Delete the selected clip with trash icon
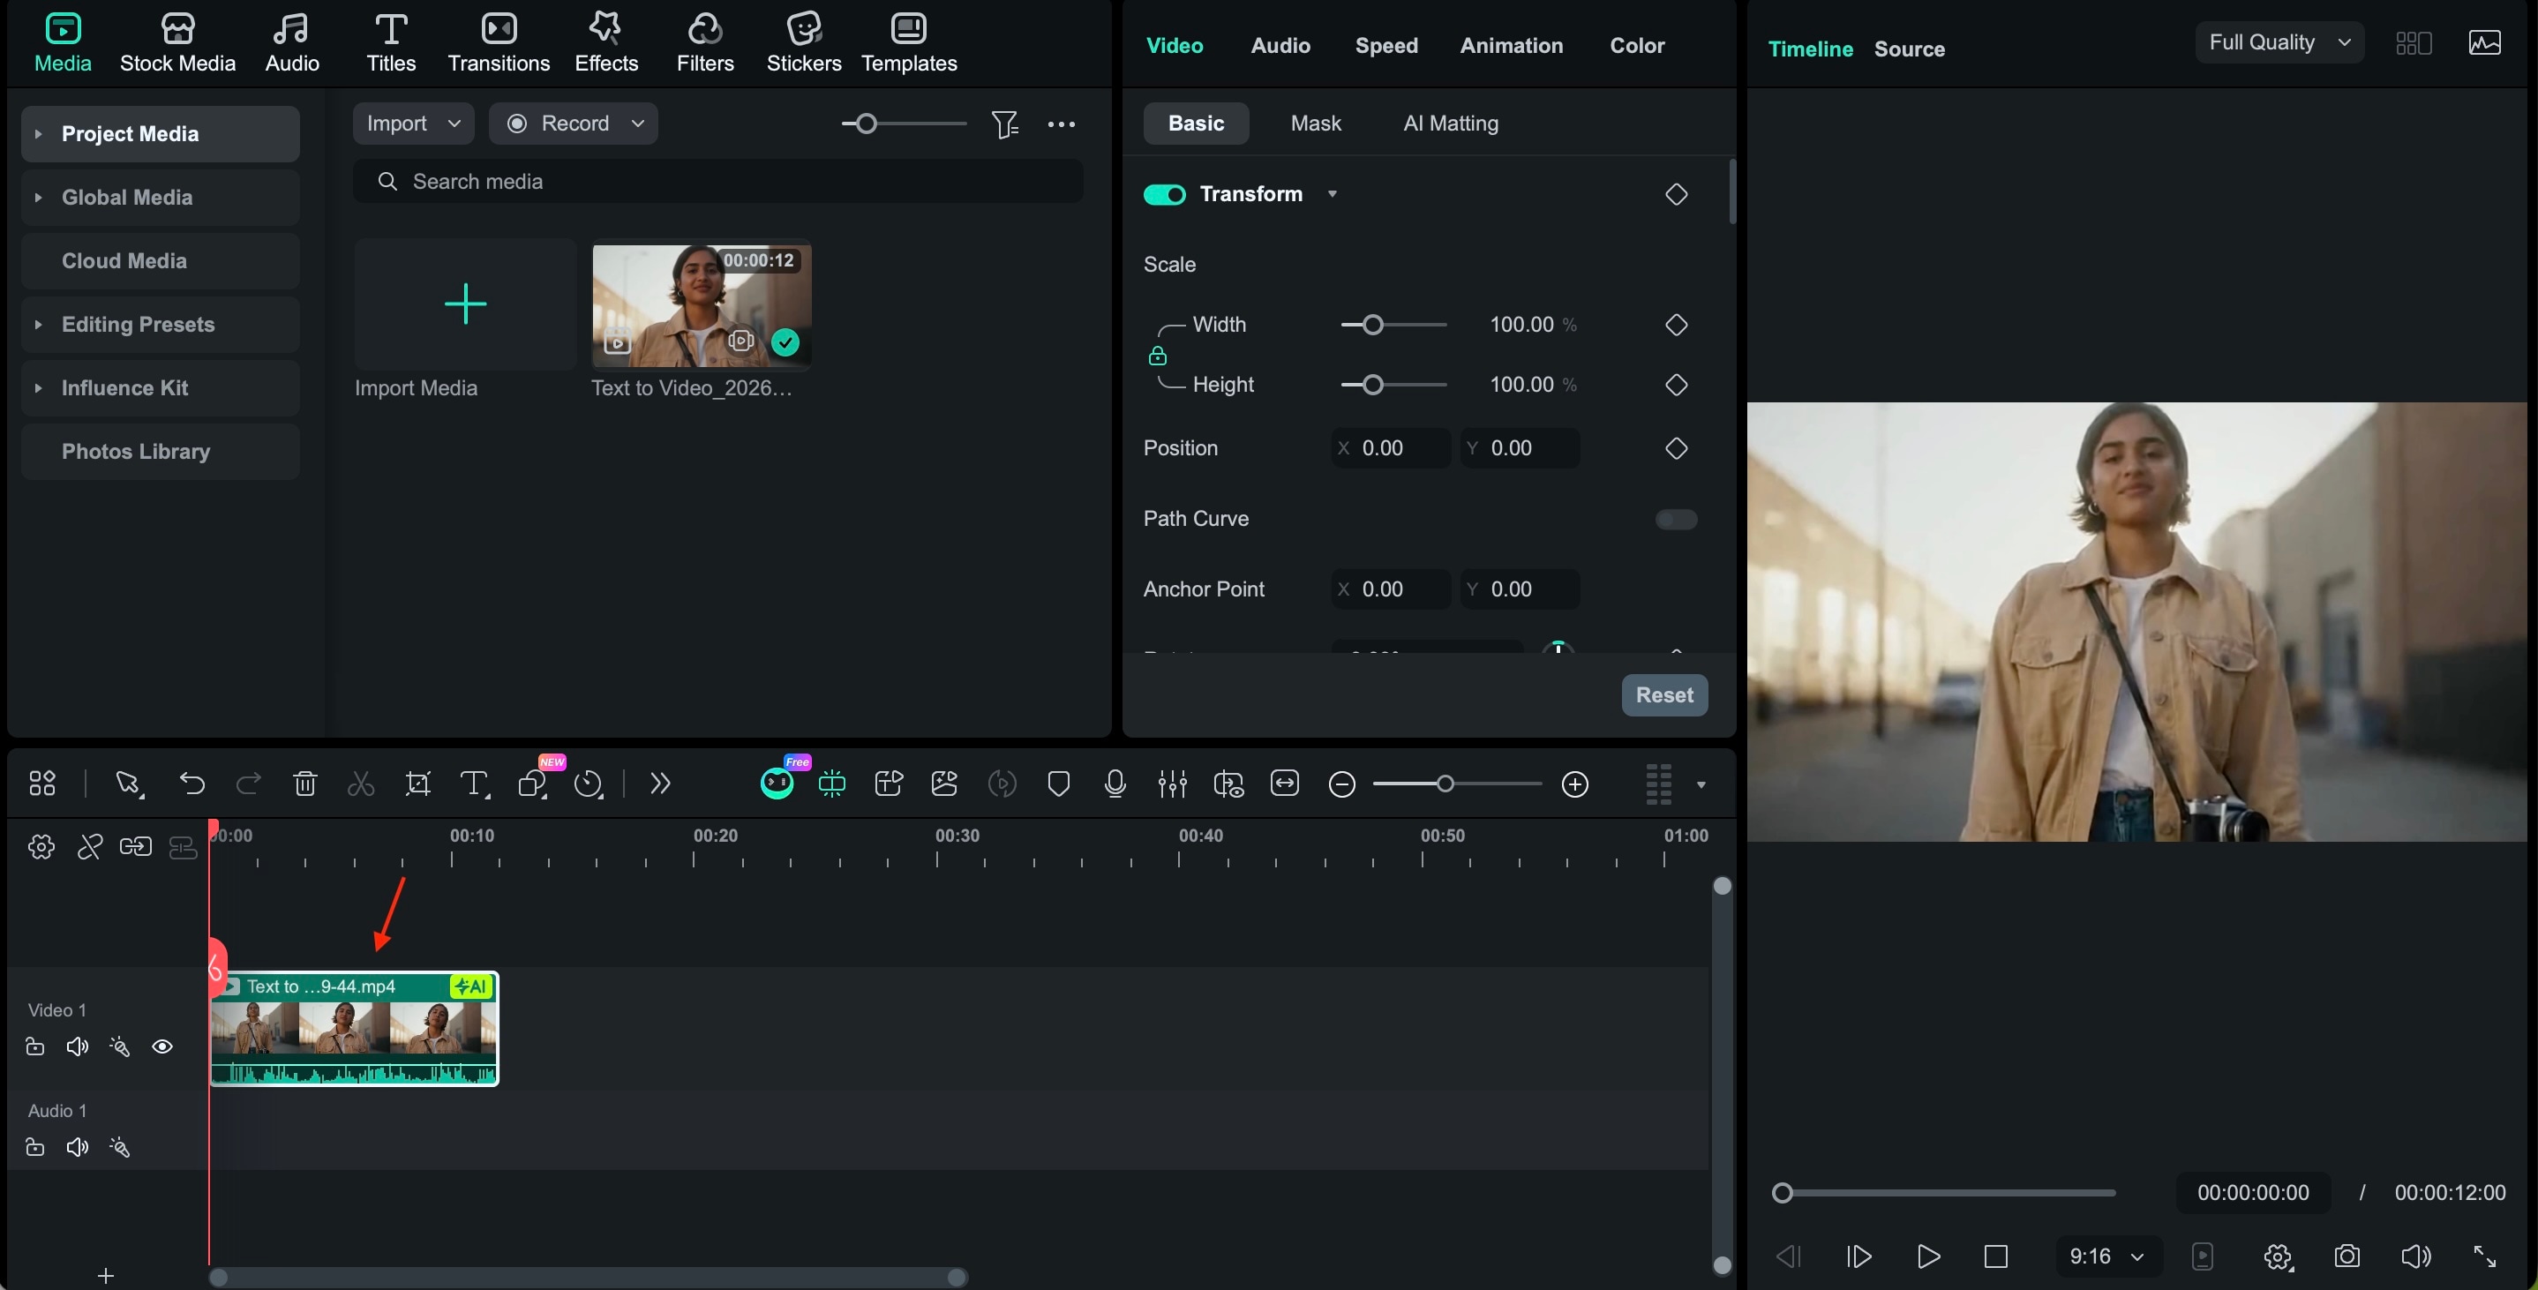2538x1290 pixels. tap(304, 784)
